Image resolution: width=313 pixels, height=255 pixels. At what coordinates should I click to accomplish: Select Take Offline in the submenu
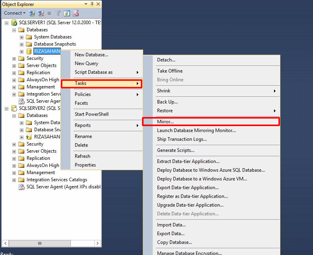pyautogui.click(x=170, y=71)
